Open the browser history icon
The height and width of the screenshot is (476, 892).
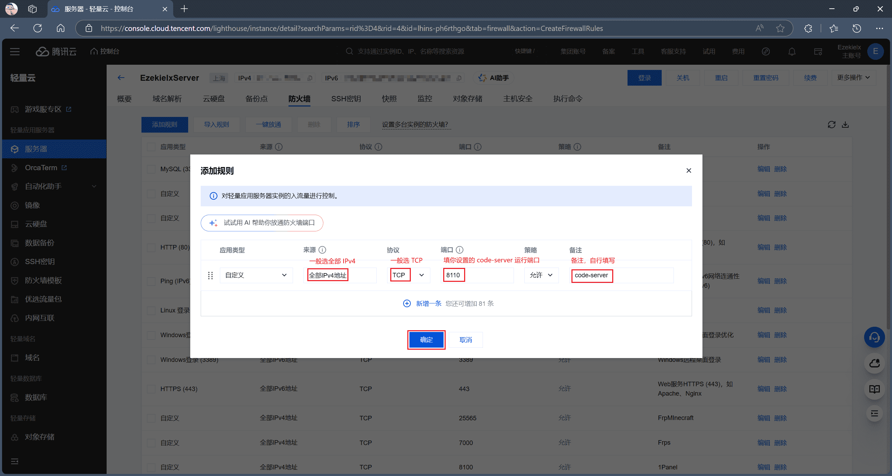857,28
